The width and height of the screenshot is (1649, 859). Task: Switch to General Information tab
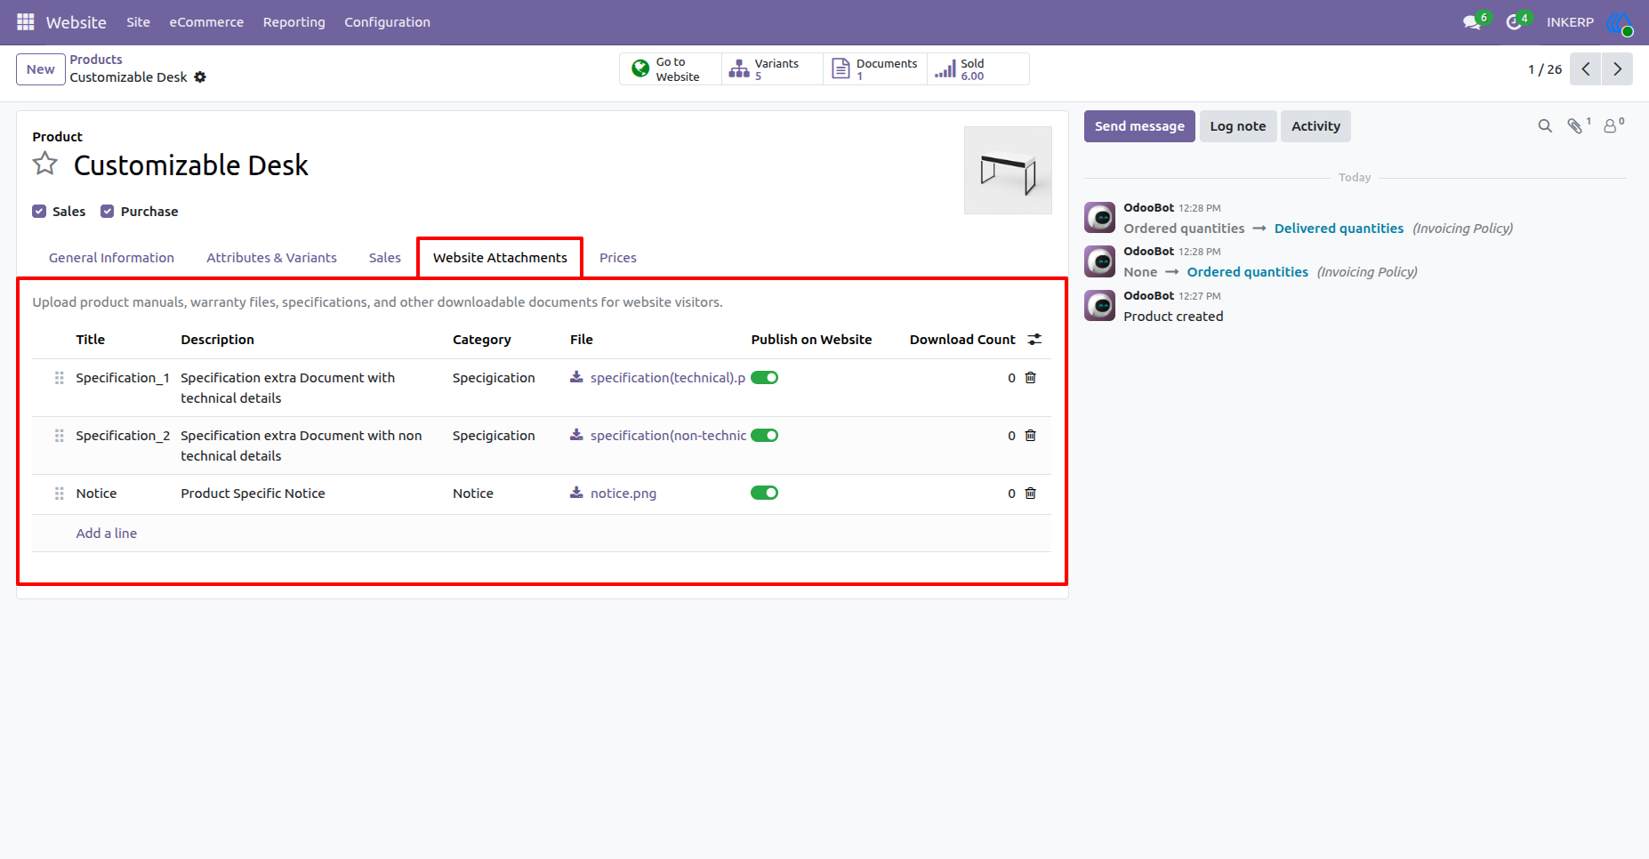[112, 258]
